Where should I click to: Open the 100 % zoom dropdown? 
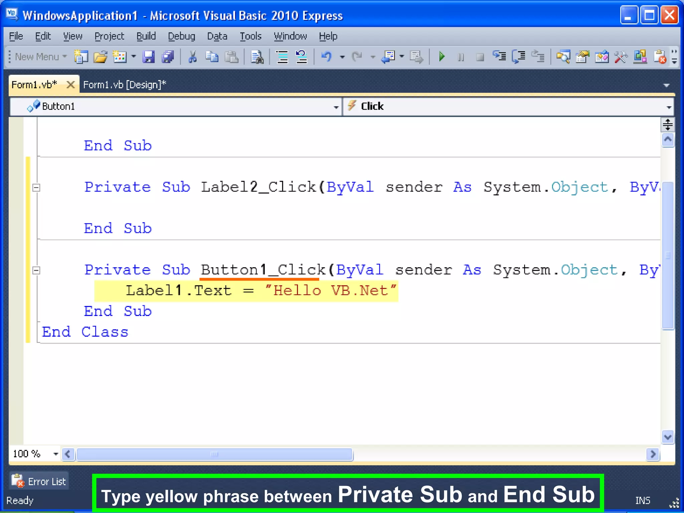[55, 454]
